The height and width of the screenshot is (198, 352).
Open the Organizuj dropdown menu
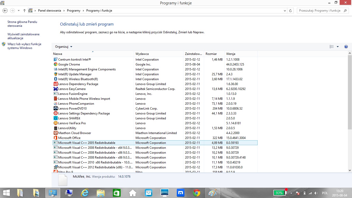pyautogui.click(x=64, y=47)
